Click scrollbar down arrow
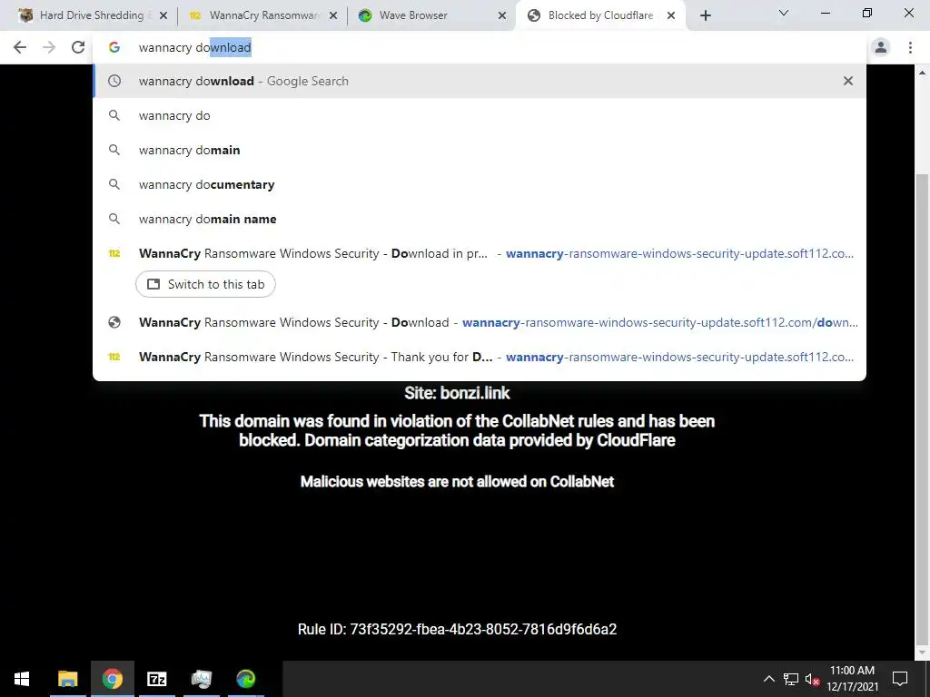This screenshot has height=697, width=930. [x=922, y=653]
